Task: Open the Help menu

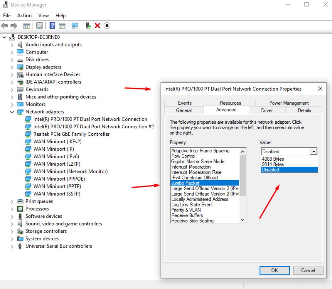Action: click(61, 16)
